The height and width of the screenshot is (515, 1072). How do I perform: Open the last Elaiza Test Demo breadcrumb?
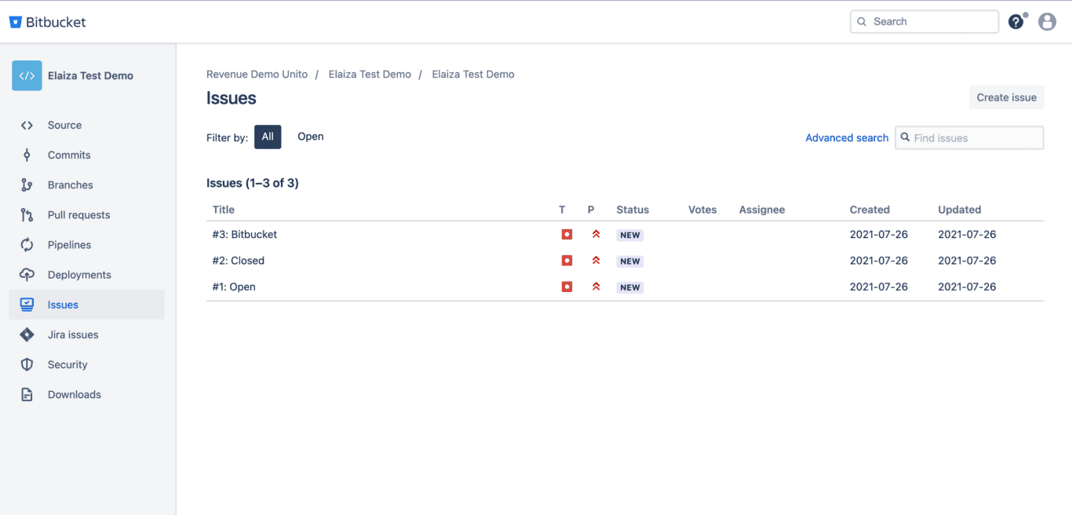(473, 75)
